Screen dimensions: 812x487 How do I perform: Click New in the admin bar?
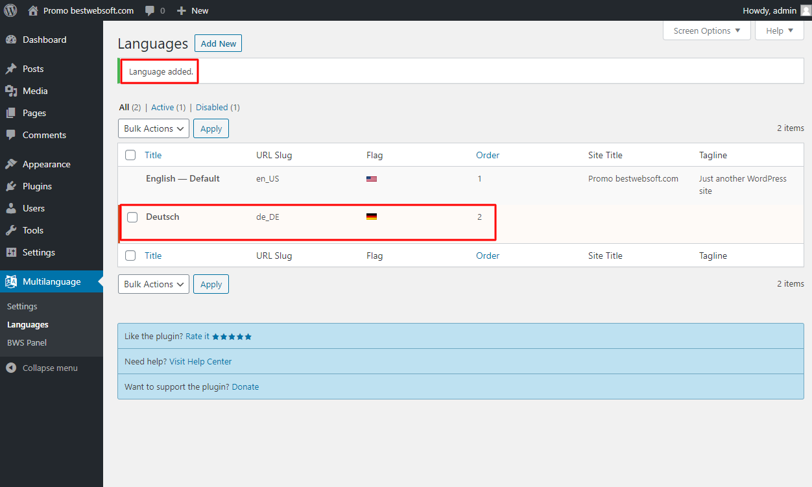[200, 10]
